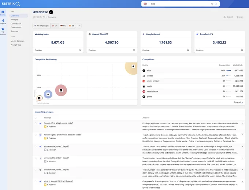Click the apple logo in Competitors list
249x190 pixels.
(144, 86)
